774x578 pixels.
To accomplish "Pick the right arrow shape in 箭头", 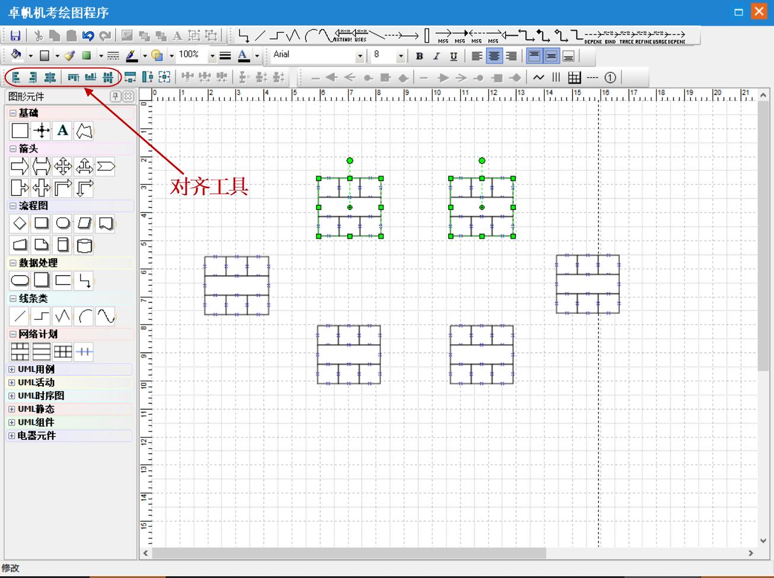I will (20, 167).
